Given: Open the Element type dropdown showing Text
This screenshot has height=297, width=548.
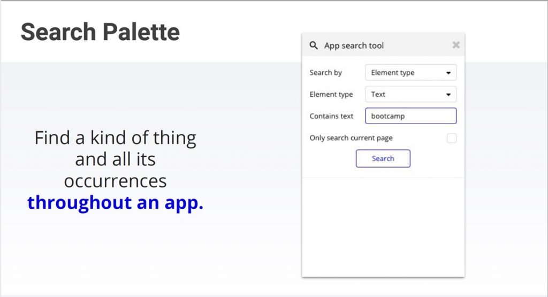Looking at the screenshot, I should pyautogui.click(x=410, y=94).
